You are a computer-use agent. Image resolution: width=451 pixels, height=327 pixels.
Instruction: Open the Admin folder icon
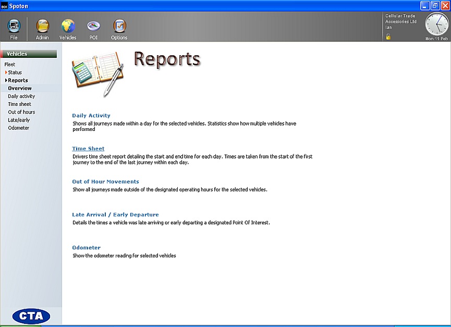click(42, 26)
